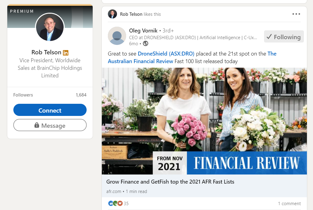Open the DroneShield (ASX:DRO) link
This screenshot has width=313, height=210.
(x=166, y=54)
